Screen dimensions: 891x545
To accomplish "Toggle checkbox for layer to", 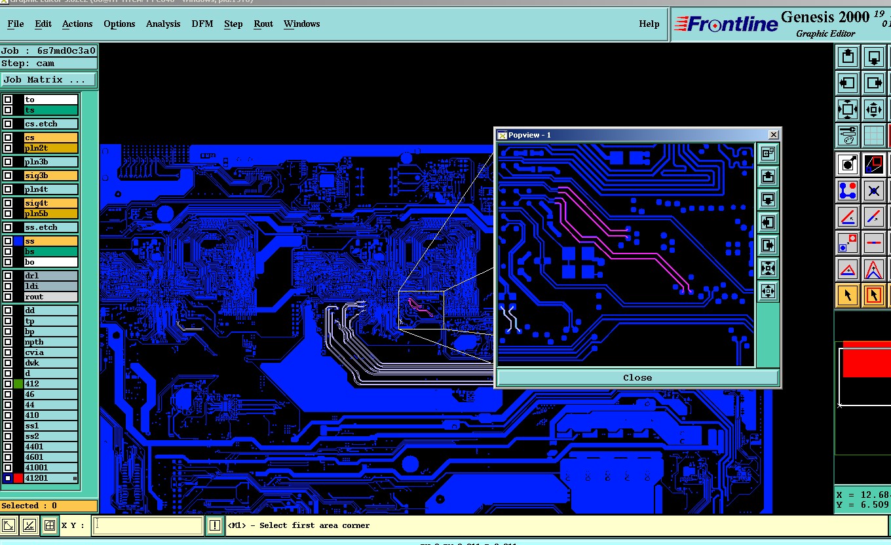I will 8,100.
